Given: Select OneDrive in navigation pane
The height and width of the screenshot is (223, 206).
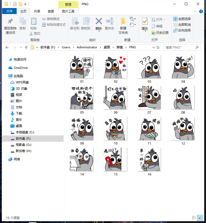Looking at the screenshot, I should (x=20, y=68).
